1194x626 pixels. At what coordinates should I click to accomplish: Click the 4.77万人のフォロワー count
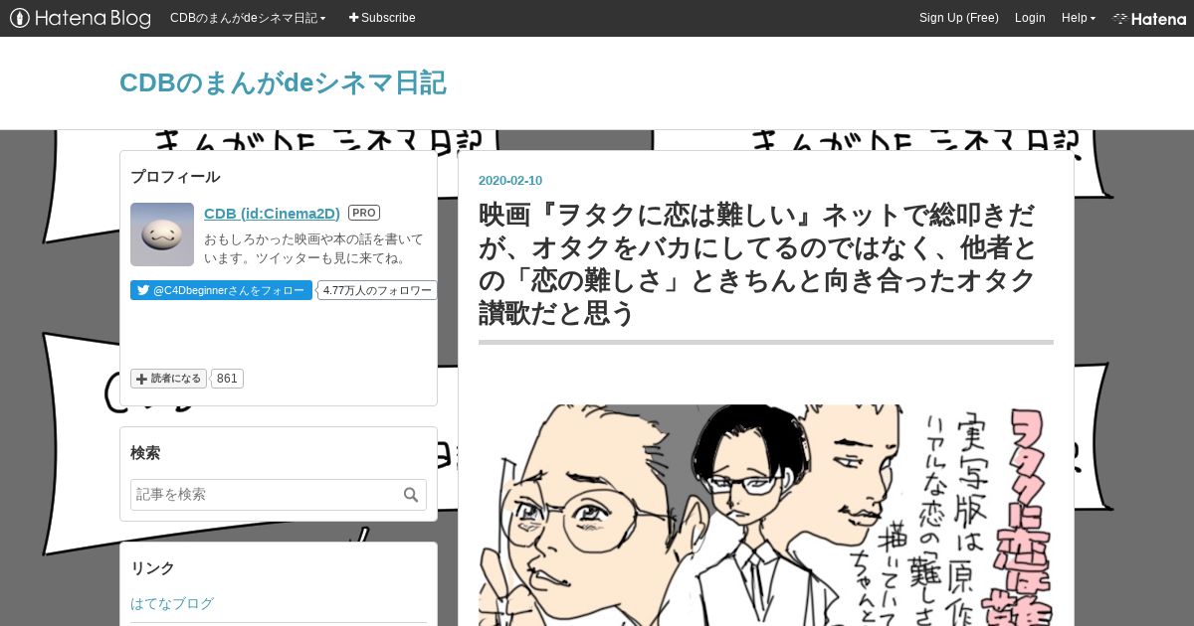pos(377,290)
